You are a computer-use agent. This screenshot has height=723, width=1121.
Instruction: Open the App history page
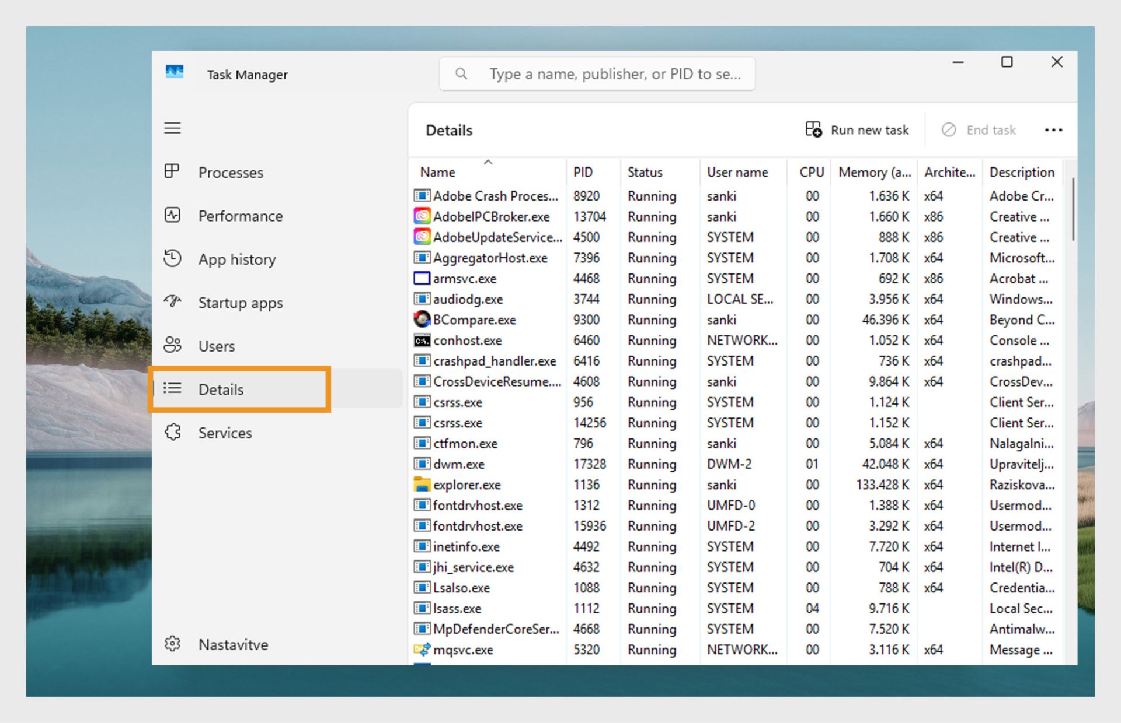pyautogui.click(x=236, y=259)
